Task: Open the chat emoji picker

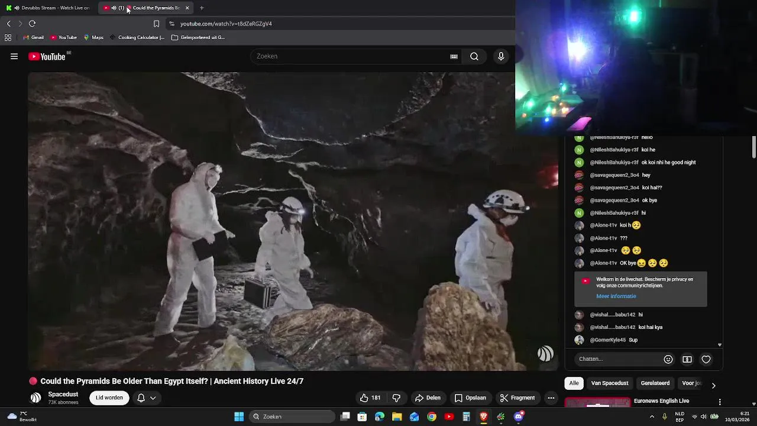Action: pos(668,359)
